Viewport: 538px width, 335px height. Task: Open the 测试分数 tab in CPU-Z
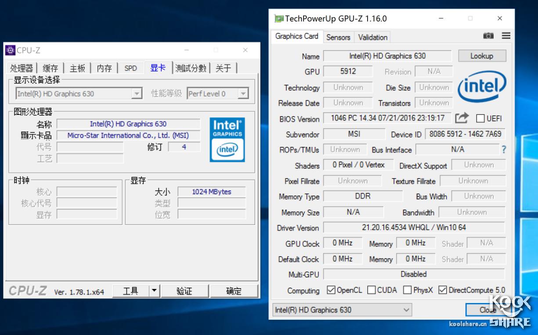(x=191, y=69)
